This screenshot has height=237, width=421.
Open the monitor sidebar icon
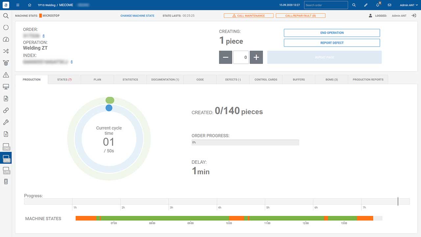coord(6,87)
